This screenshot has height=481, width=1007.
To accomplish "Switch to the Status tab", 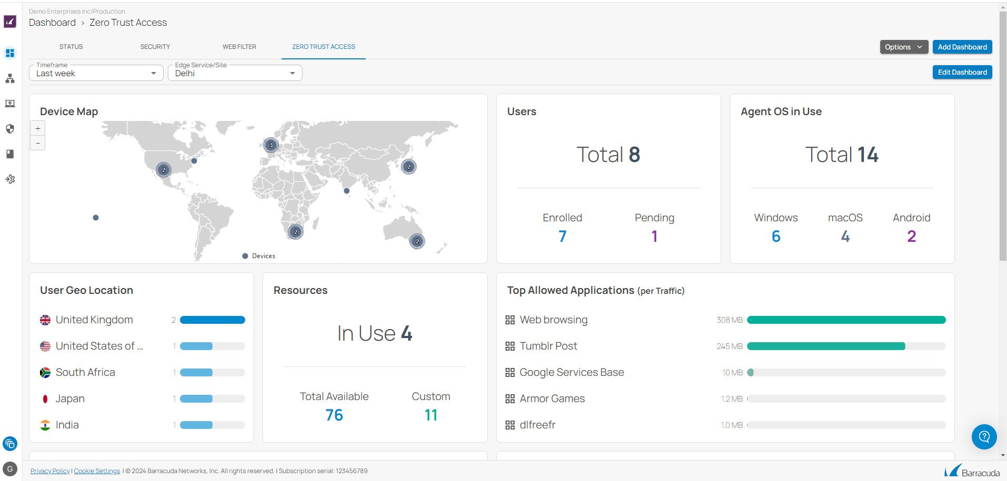I will 71,47.
